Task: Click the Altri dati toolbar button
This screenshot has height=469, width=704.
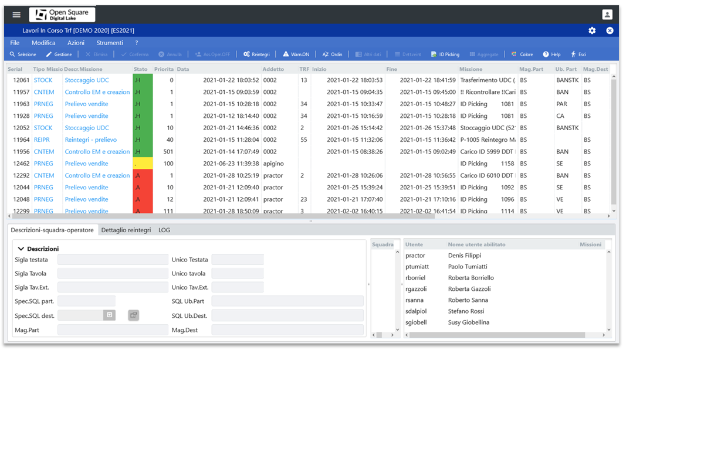Action: pyautogui.click(x=368, y=55)
